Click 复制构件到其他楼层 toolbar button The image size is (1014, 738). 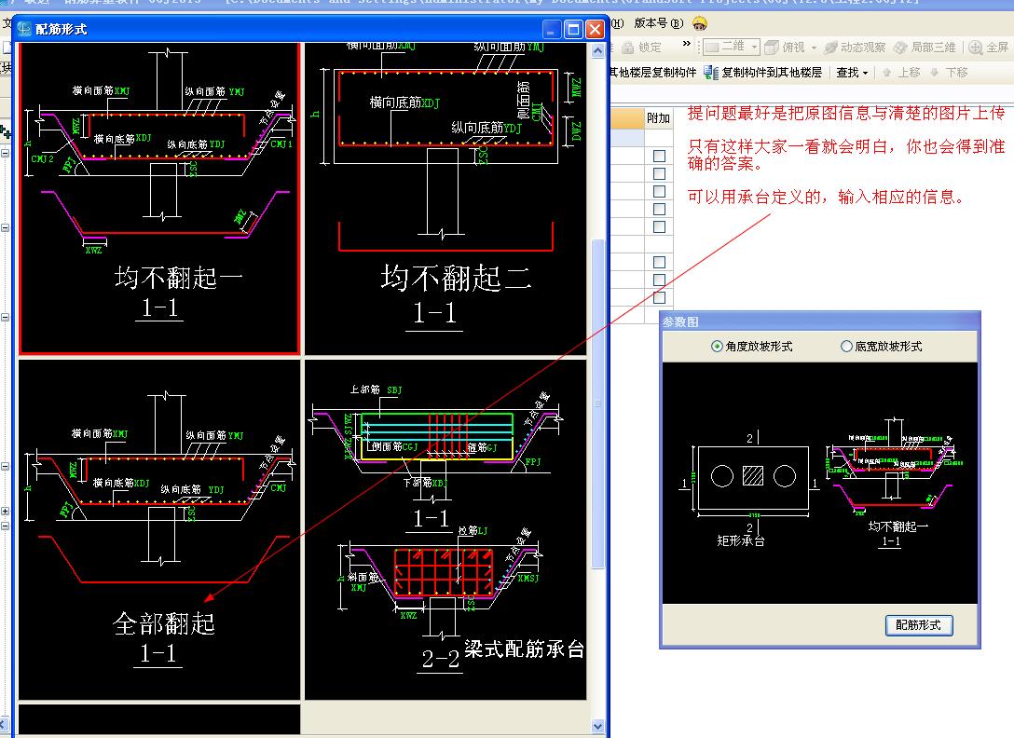pyautogui.click(x=763, y=73)
